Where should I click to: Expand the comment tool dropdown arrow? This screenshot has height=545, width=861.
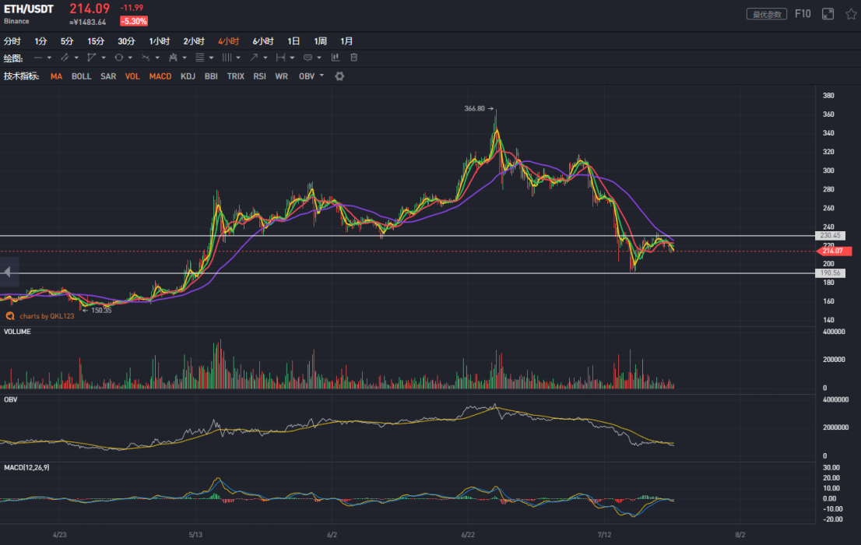coord(319,58)
